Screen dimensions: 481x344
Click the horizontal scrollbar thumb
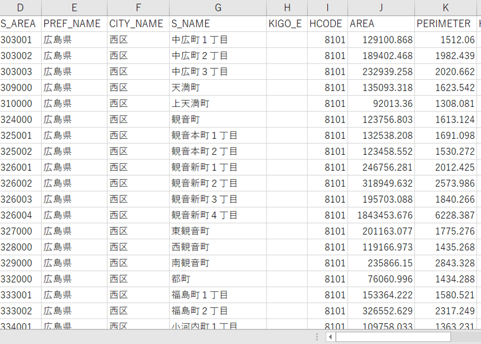[393, 337]
